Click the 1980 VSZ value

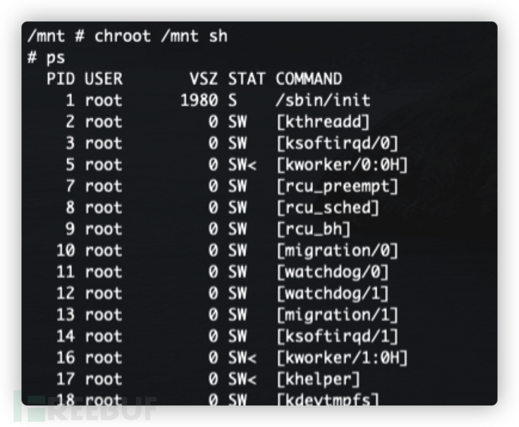tap(199, 100)
